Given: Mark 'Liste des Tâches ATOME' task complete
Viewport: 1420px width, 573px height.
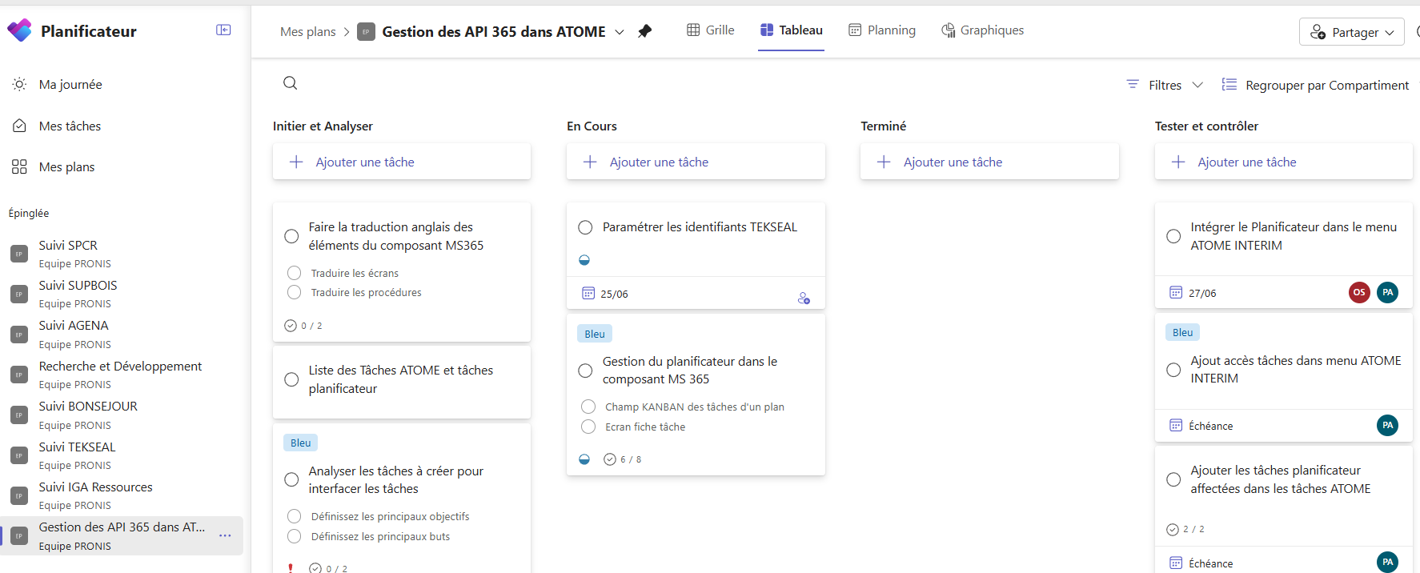Looking at the screenshot, I should click(291, 379).
